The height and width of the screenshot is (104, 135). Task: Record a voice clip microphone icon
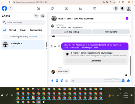52,81
